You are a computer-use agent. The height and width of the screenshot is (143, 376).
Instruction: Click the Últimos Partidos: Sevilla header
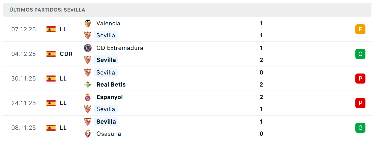[47, 10]
